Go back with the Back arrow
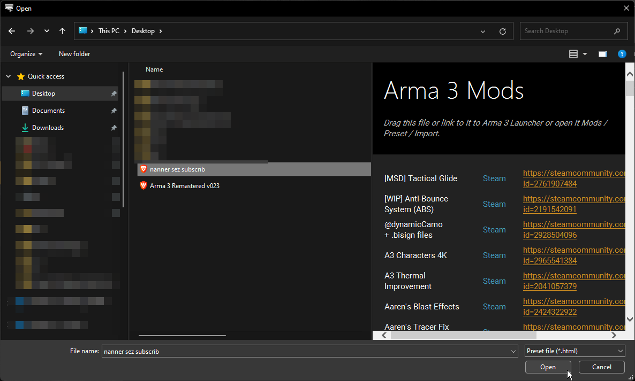Viewport: 635px width, 381px height. (12, 31)
